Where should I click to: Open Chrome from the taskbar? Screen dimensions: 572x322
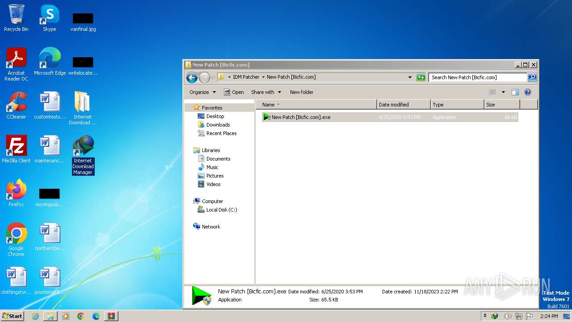81,316
